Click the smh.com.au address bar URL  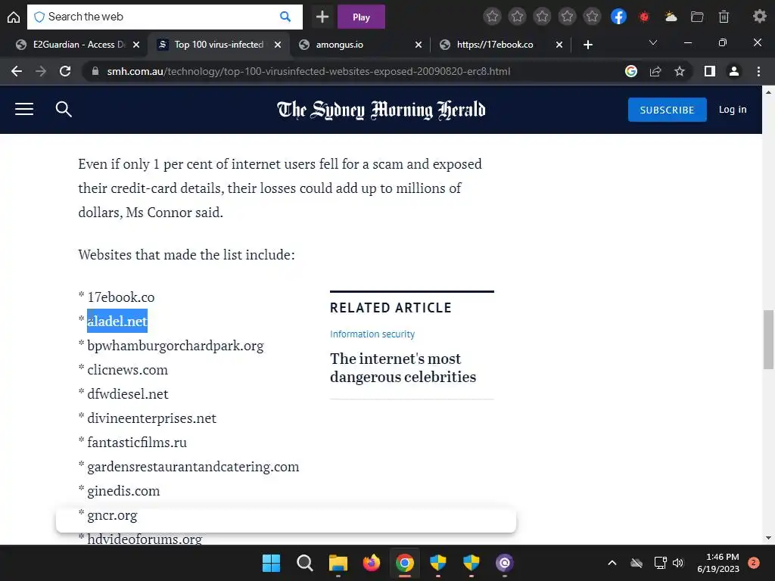pyautogui.click(x=309, y=71)
